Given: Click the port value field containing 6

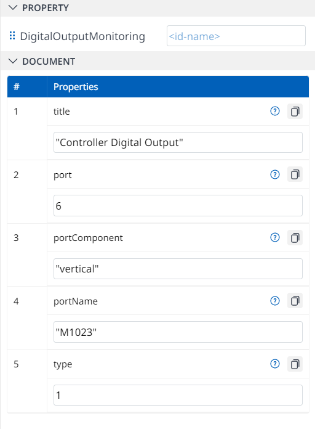Looking at the screenshot, I should [178, 206].
